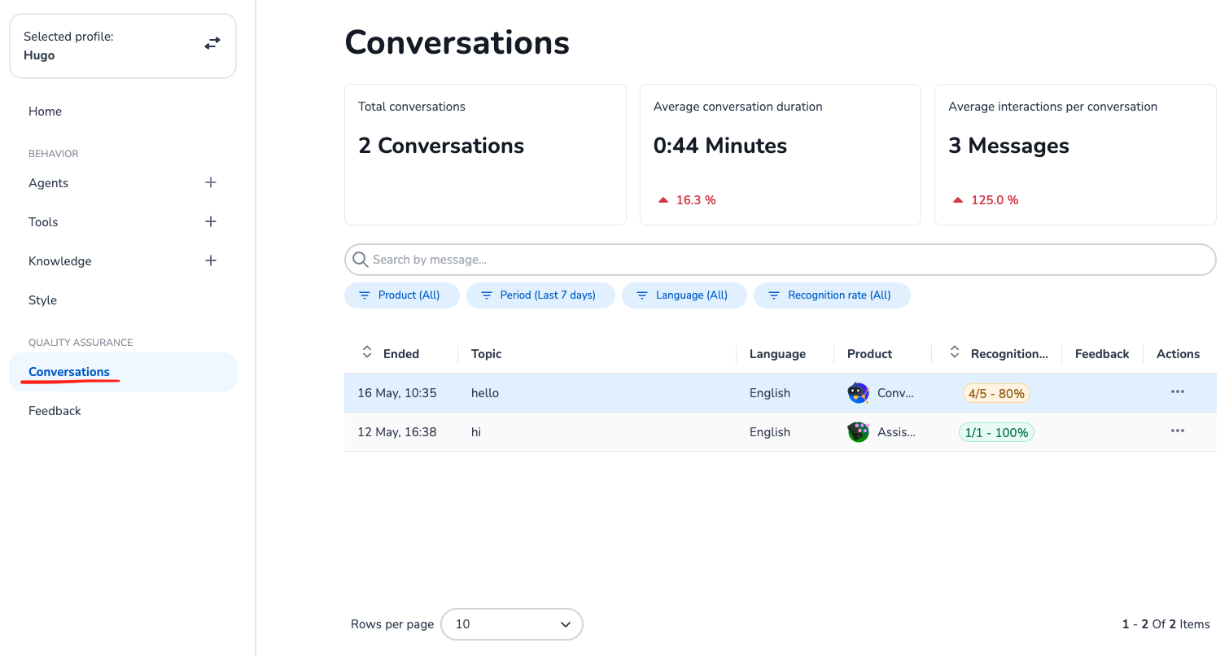Click the swap profile arrows icon
1229x656 pixels.
click(x=212, y=44)
